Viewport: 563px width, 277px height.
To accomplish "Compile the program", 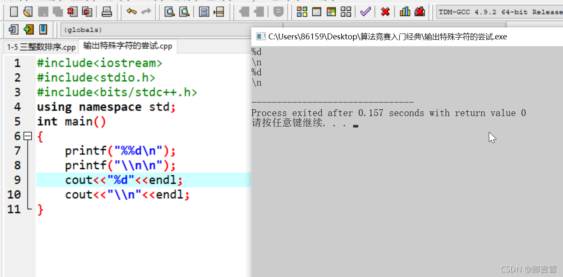I will click(302, 12).
